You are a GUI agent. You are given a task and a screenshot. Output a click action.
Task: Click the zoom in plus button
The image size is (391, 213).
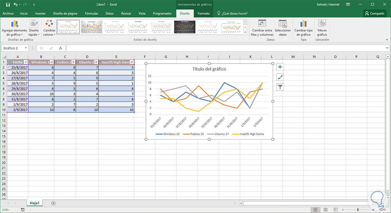pos(373,210)
